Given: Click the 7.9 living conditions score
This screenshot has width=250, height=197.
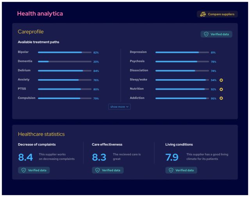Looking at the screenshot, I should pos(172,157).
